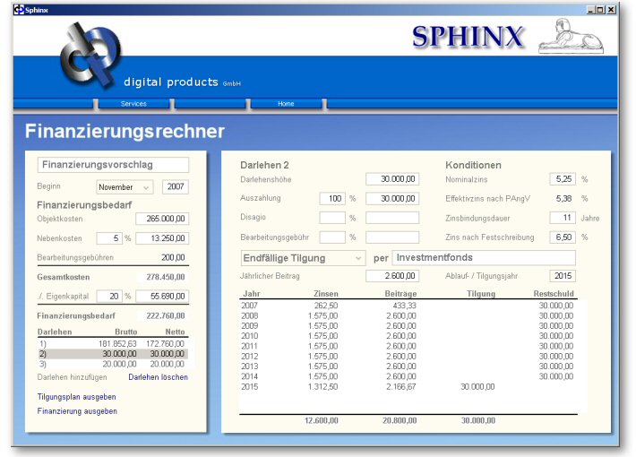This screenshot has width=636, height=457.
Task: Click the Tilgung total 30.000,00 at the table bottom
Action: [x=478, y=420]
